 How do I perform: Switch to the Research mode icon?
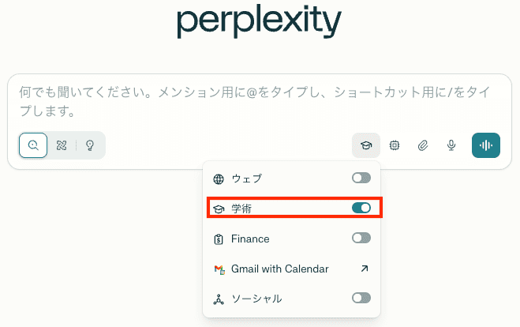click(62, 145)
